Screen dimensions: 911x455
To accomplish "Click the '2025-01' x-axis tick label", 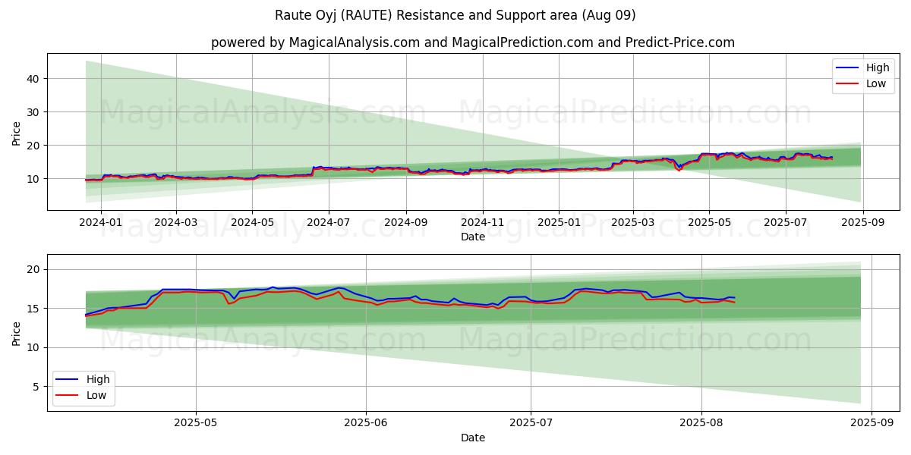I will pos(559,223).
